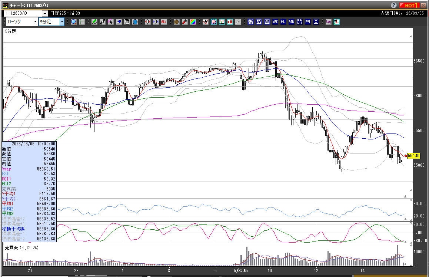Toggle Log scale display
The image size is (429, 277).
point(328,22)
